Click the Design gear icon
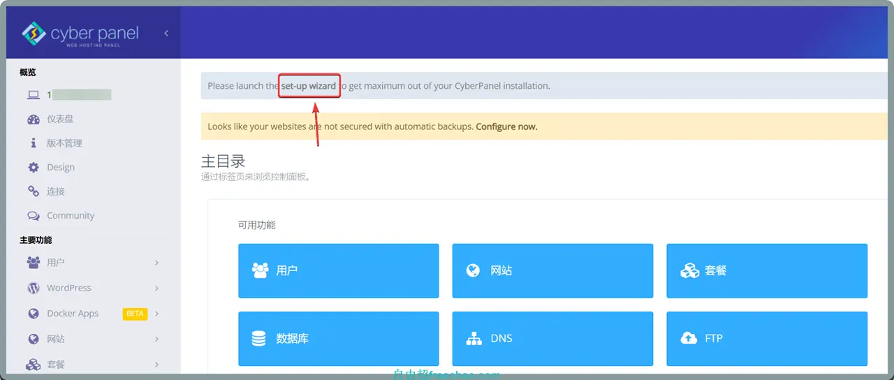The height and width of the screenshot is (380, 894). (34, 168)
